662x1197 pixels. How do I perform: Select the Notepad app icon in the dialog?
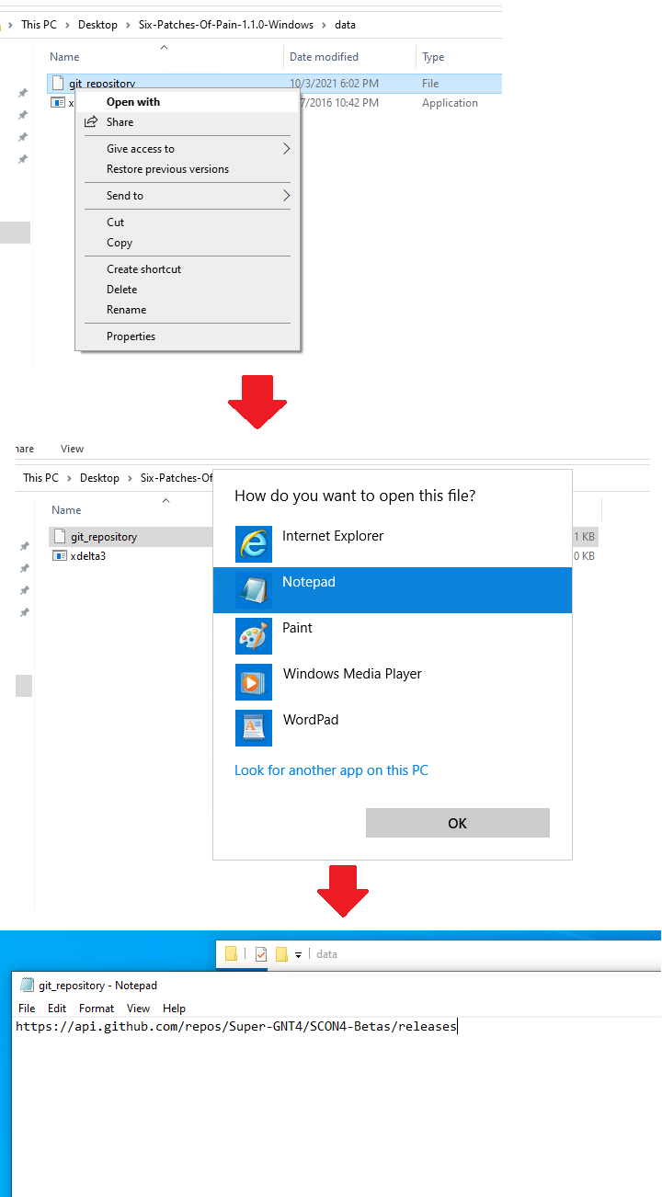[x=254, y=590]
